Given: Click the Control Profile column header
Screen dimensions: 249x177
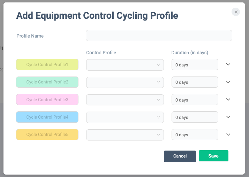Looking at the screenshot, I should (101, 53).
